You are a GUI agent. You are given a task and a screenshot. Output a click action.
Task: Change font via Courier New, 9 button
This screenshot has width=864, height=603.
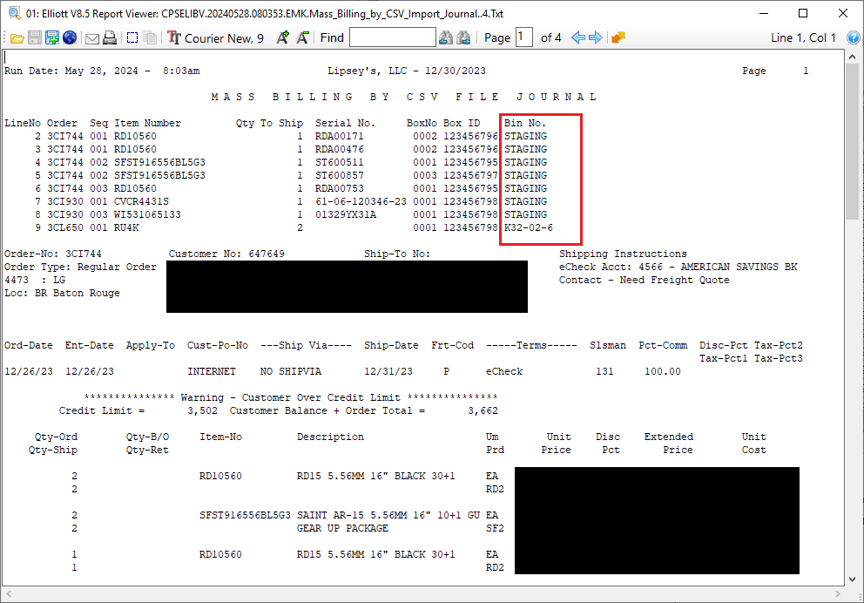point(215,38)
